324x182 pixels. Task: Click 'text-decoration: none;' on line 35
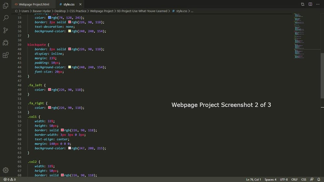pyautogui.click(x=55, y=27)
